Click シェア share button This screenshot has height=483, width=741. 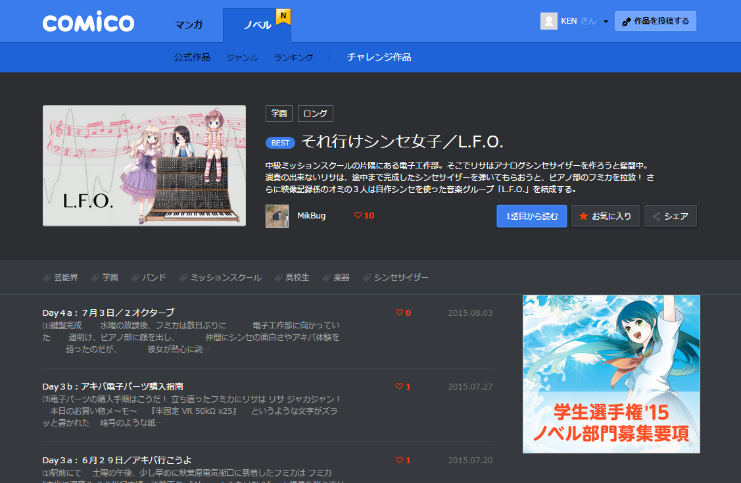pyautogui.click(x=670, y=216)
